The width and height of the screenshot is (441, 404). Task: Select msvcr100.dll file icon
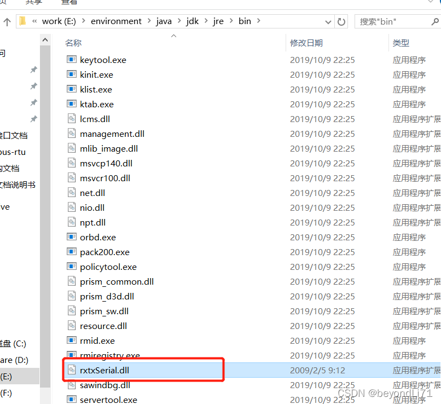[72, 178]
